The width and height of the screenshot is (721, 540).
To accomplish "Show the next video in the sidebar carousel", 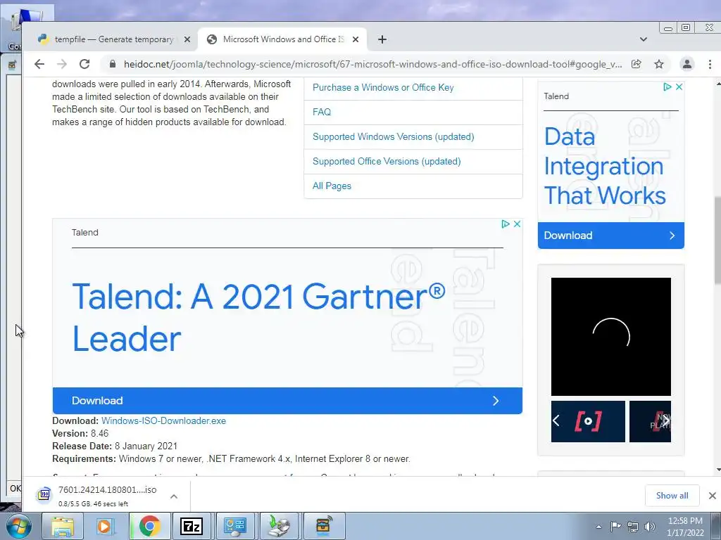I will click(666, 420).
